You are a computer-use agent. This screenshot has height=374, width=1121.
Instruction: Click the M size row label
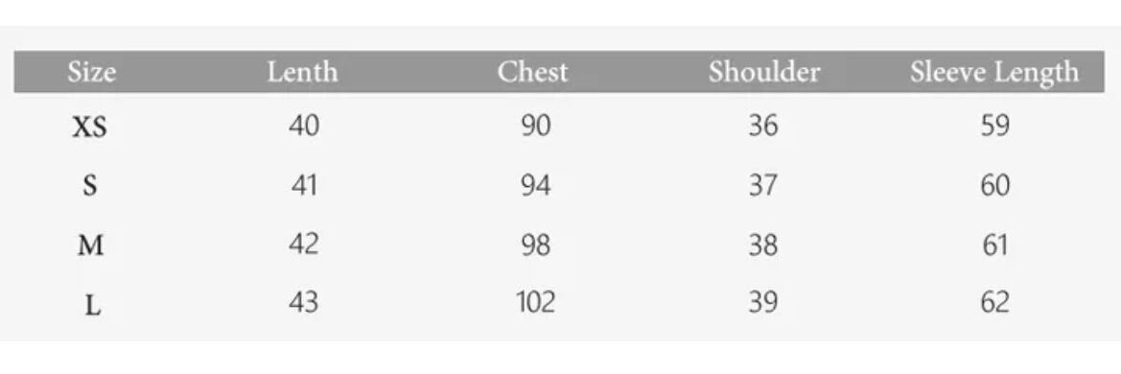(91, 246)
